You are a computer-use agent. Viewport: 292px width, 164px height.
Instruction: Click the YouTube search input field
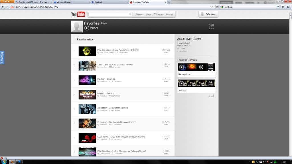[108, 14]
